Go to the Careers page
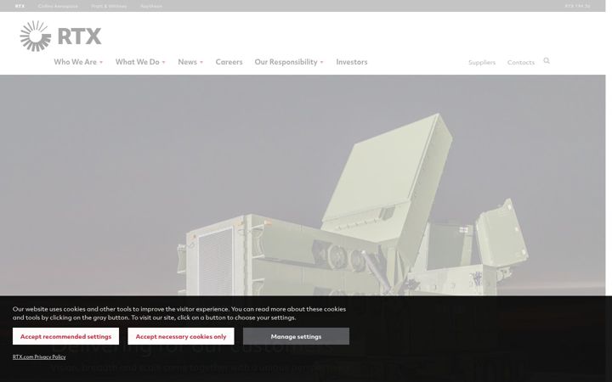 [x=229, y=62]
